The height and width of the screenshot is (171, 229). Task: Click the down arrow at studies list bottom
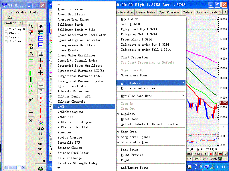(x=59, y=168)
